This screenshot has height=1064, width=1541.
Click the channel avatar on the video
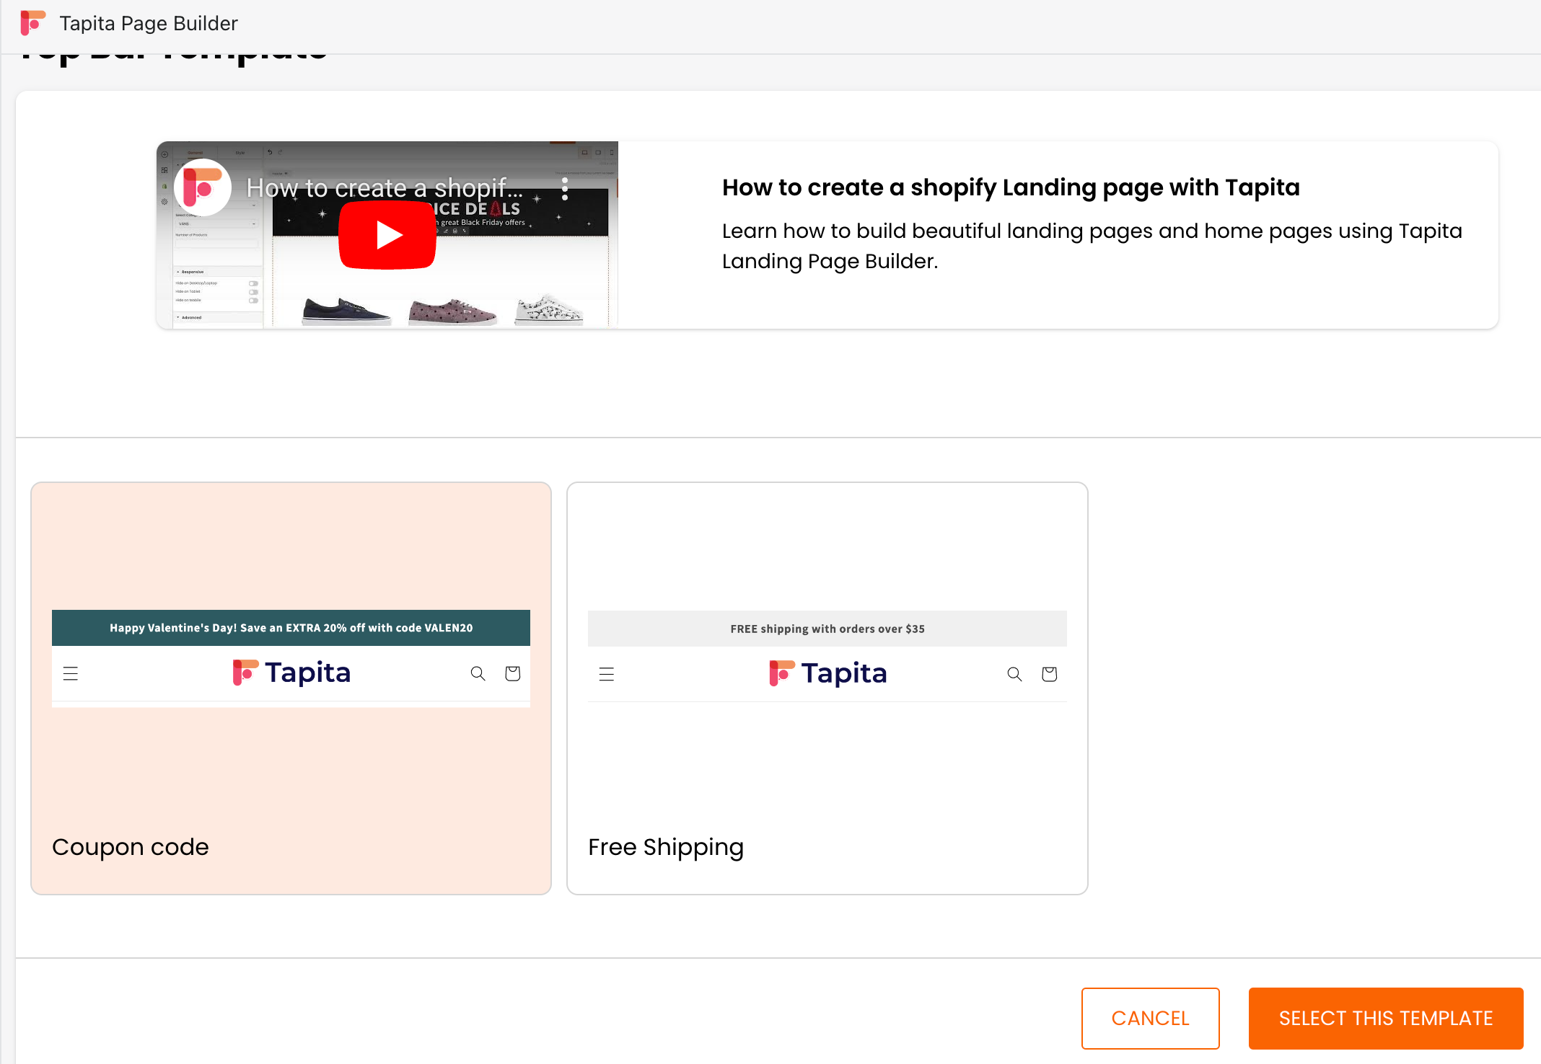coord(203,188)
